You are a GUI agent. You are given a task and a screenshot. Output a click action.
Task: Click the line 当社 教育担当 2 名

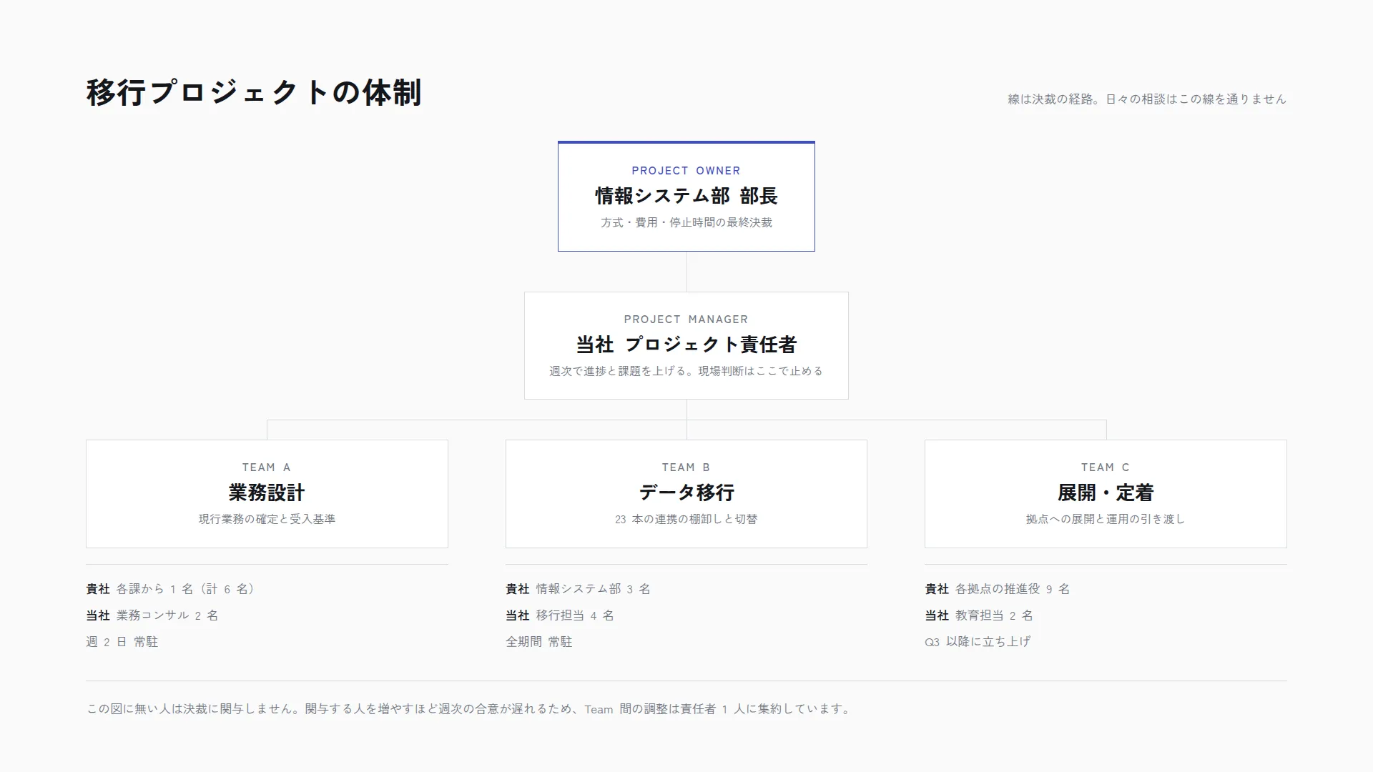[x=979, y=615]
